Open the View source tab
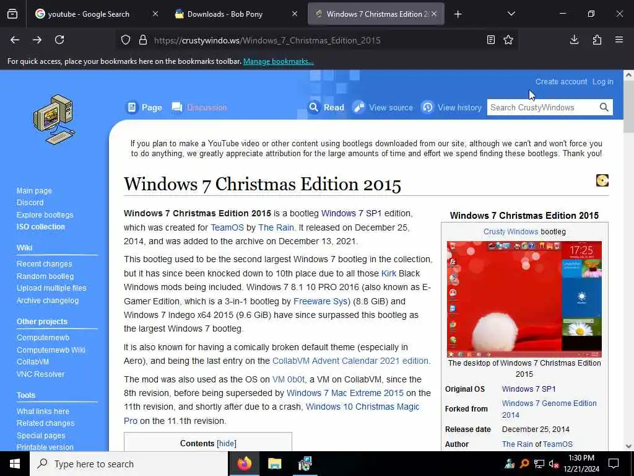The height and width of the screenshot is (476, 634). point(383,107)
